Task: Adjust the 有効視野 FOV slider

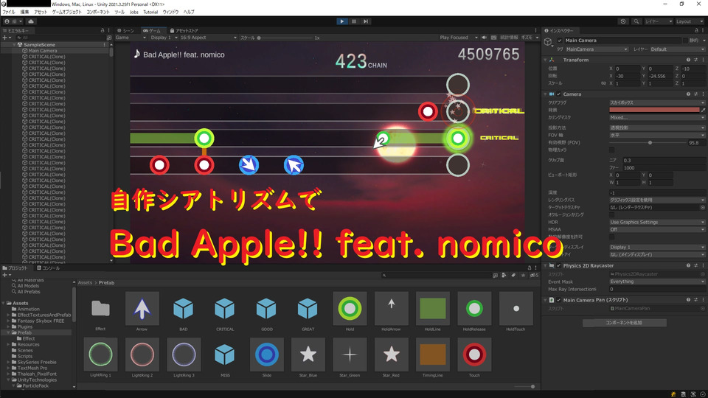Action: (x=648, y=142)
